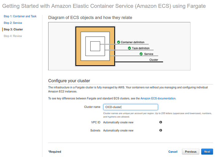Select Step 4: Review in sidebar

tap(13, 36)
